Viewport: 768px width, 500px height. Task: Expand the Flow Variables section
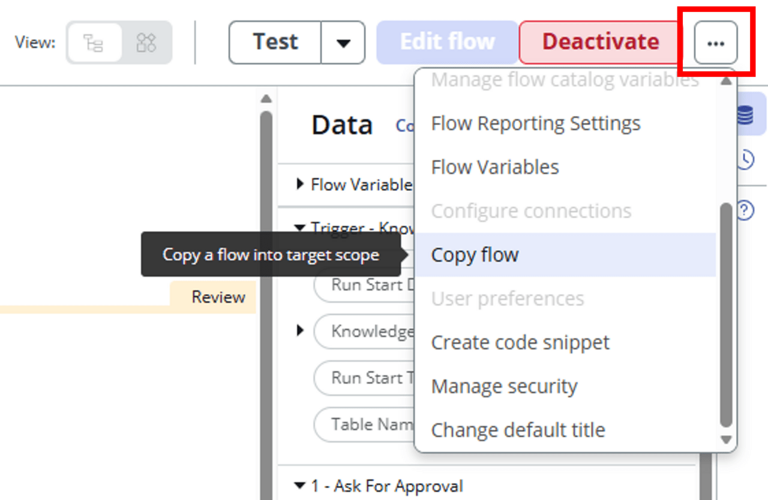(301, 184)
